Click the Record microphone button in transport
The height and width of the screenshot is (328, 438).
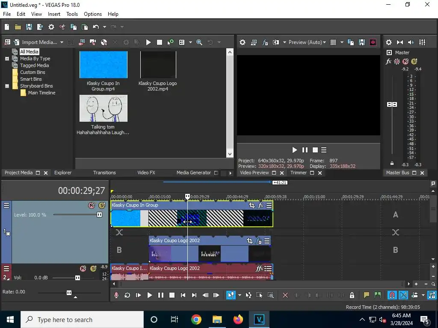(x=116, y=295)
